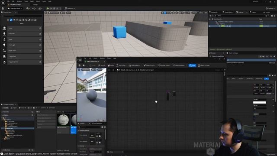This screenshot has height=156, width=277.
Task: Open the level viewport options menu button
Action: pos(46,13)
